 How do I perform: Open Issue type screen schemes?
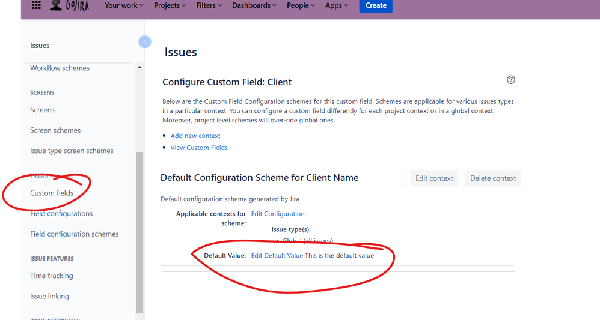click(72, 151)
